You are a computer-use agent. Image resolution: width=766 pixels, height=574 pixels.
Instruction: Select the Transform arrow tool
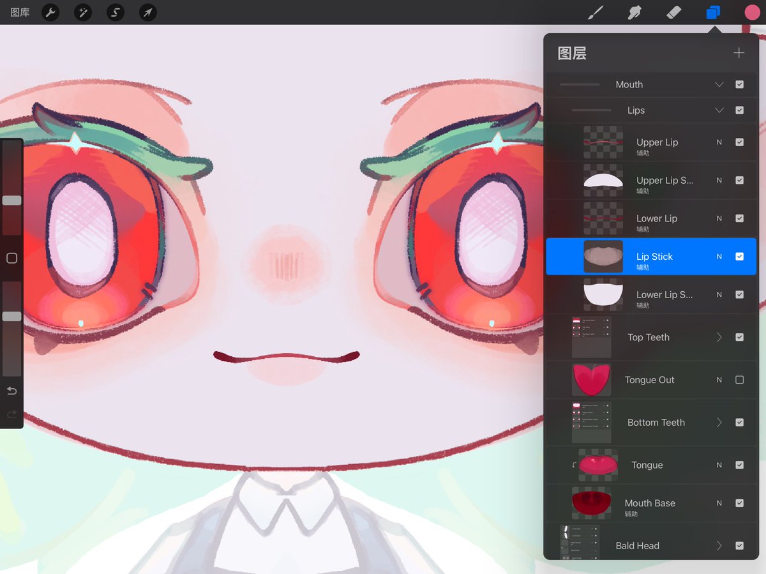[x=147, y=12]
